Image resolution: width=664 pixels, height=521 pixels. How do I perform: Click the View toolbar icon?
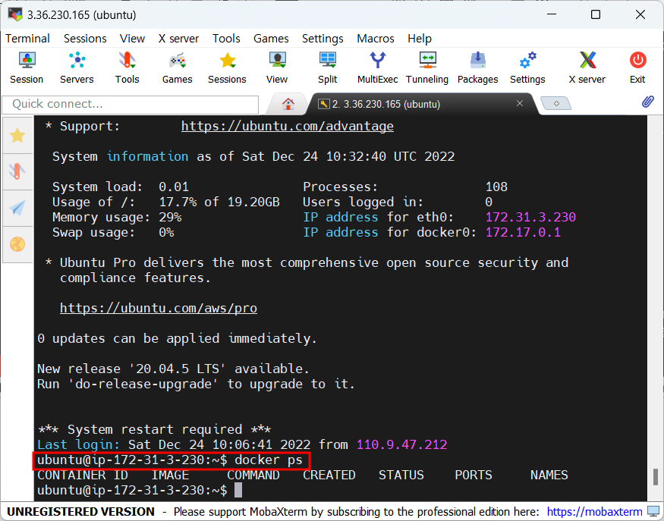pyautogui.click(x=277, y=67)
